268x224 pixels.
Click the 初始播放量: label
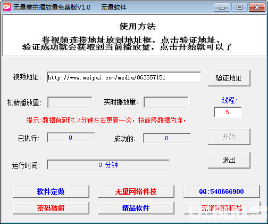(24, 102)
